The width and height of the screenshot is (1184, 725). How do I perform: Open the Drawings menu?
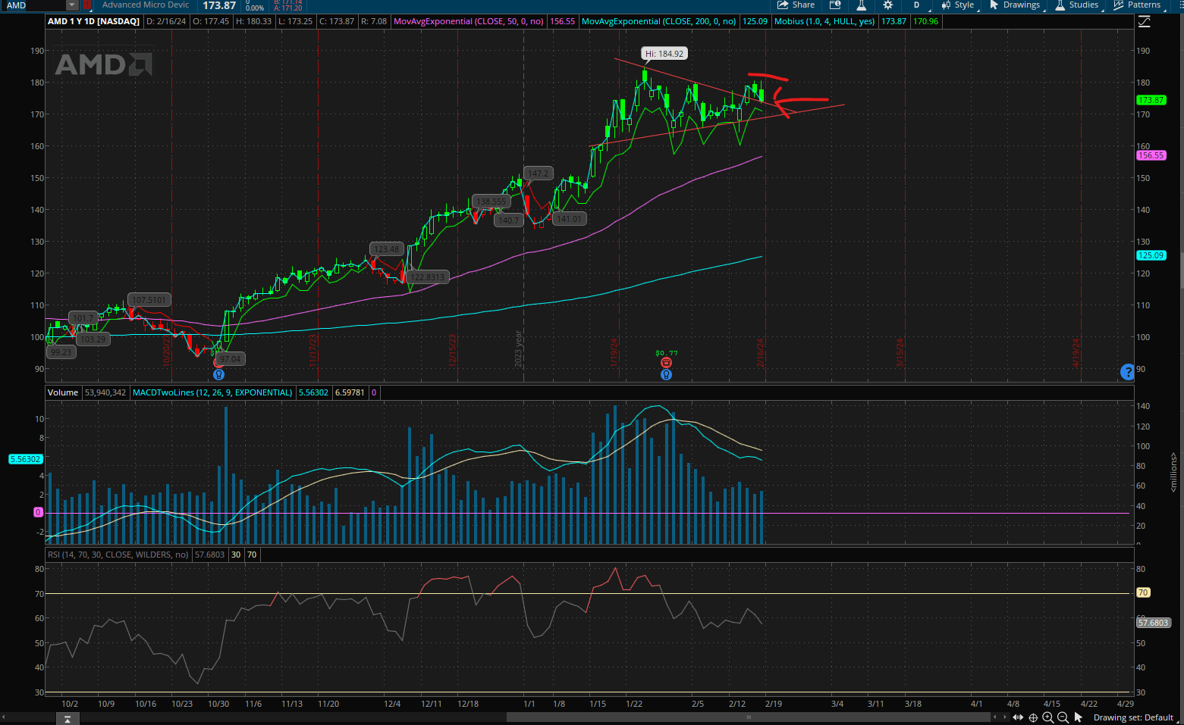(1015, 5)
